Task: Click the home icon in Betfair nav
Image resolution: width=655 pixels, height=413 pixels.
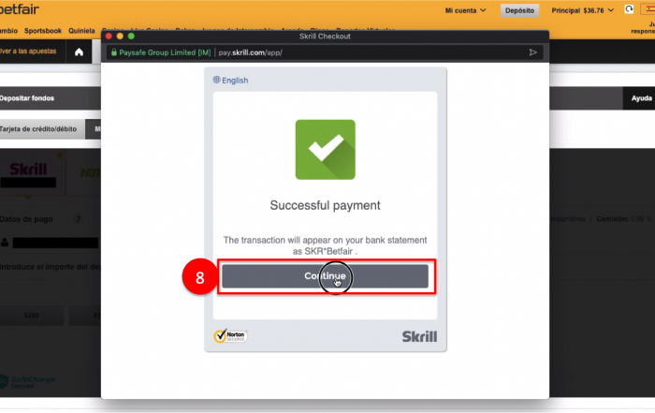Action: 79,52
